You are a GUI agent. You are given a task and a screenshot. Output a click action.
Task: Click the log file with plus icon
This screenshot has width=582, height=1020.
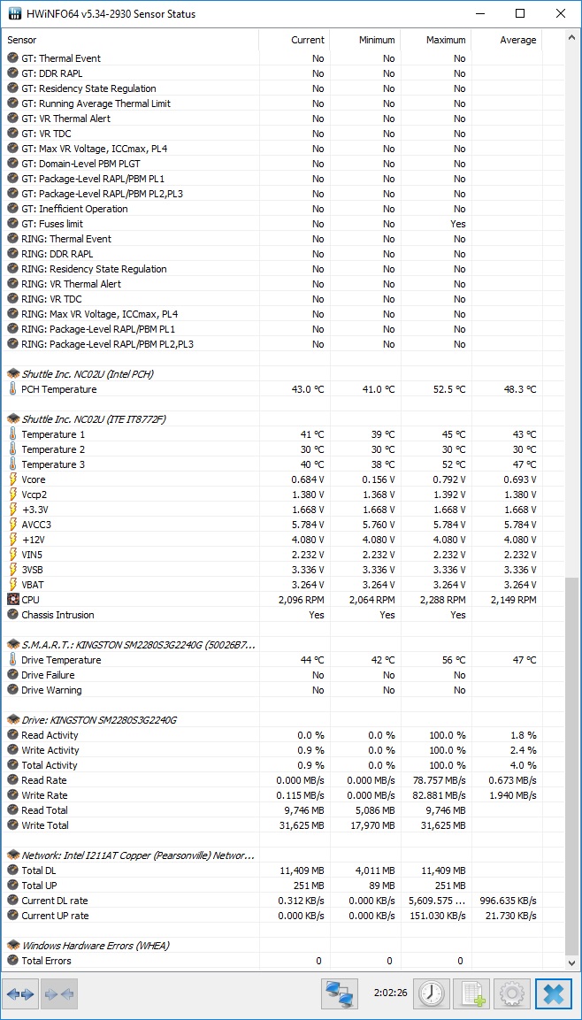[471, 994]
